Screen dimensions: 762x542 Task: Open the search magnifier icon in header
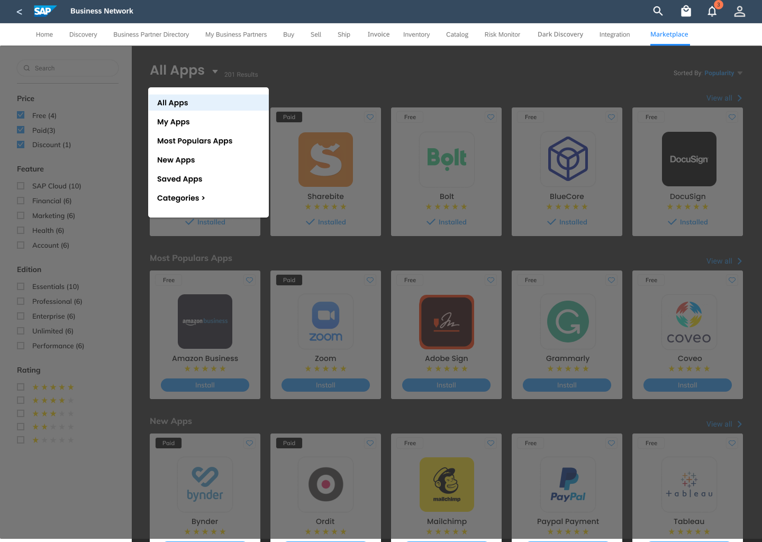tap(658, 11)
